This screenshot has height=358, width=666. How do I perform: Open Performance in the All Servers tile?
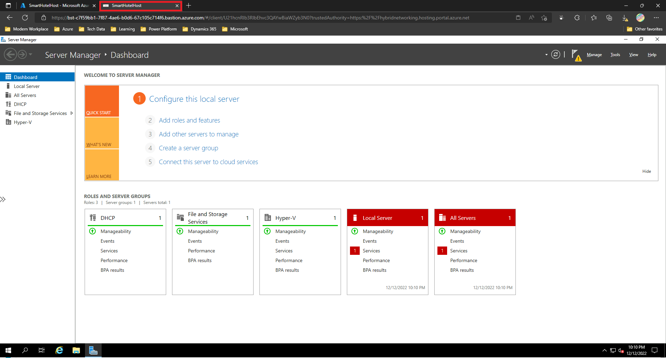[x=464, y=260]
